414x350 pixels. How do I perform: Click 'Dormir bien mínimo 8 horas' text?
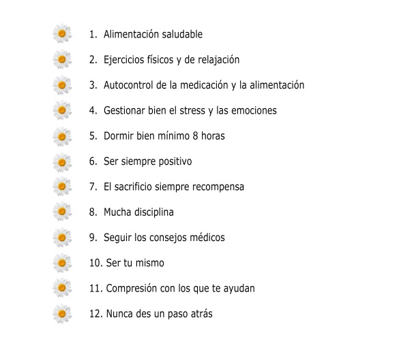[164, 136]
